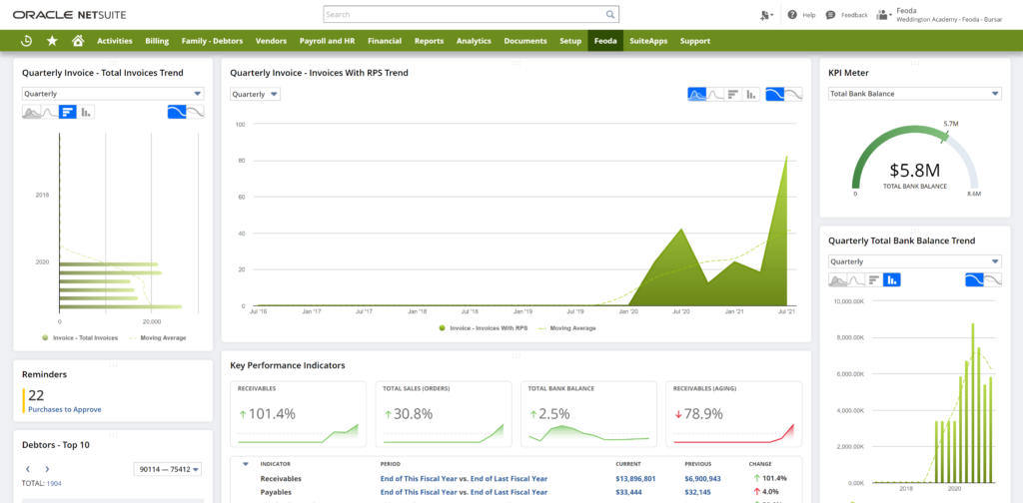Click Debtors total 1904 link
Viewport: 1023px width, 503px height.
pos(54,484)
